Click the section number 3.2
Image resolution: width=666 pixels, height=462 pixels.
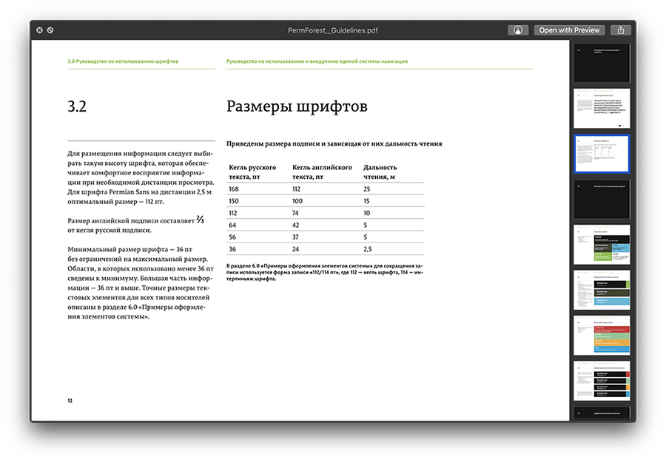point(77,107)
